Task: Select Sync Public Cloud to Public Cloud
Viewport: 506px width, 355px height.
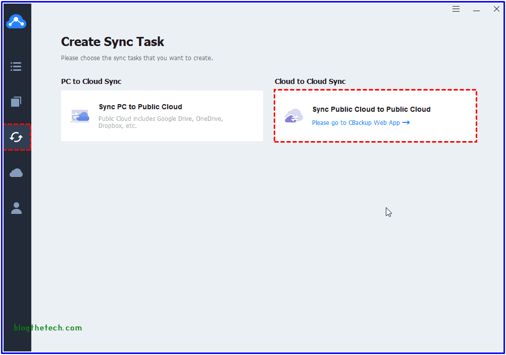Action: coord(371,109)
